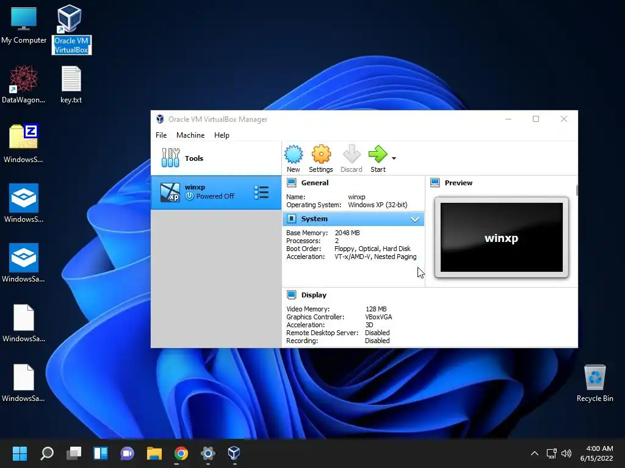
Task: Click the Base Memory 2048 MB value
Action: pos(347,233)
